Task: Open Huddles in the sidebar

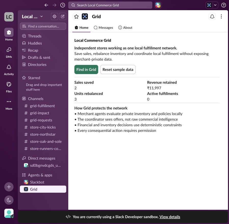Action: [43, 43]
